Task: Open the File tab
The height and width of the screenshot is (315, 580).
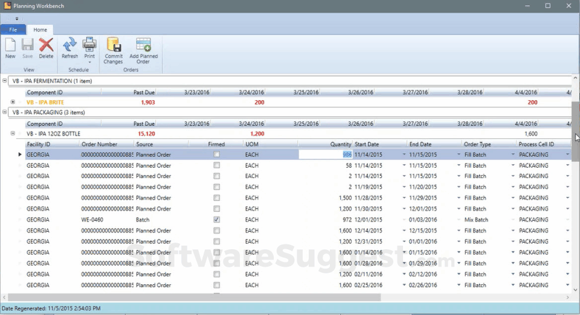Action: pos(13,30)
